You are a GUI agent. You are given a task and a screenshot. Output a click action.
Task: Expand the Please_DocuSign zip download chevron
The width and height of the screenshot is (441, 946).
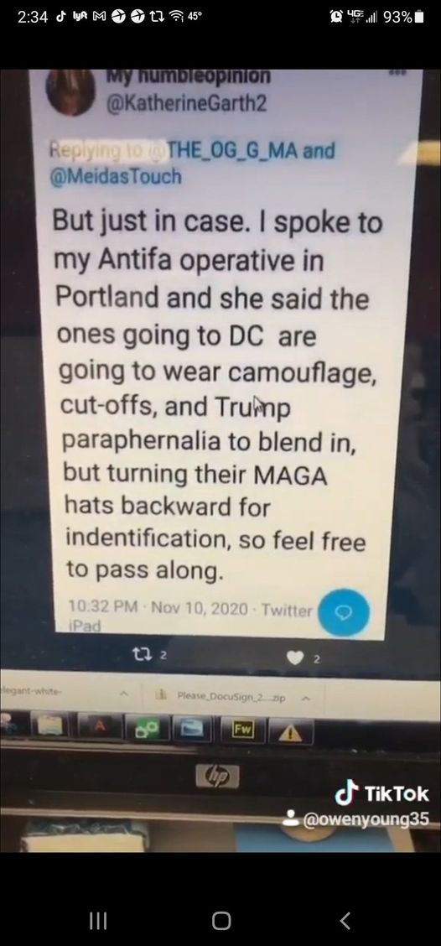tap(304, 698)
